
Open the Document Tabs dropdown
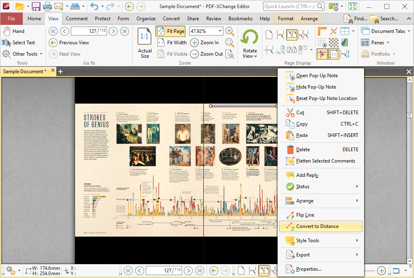[385, 31]
